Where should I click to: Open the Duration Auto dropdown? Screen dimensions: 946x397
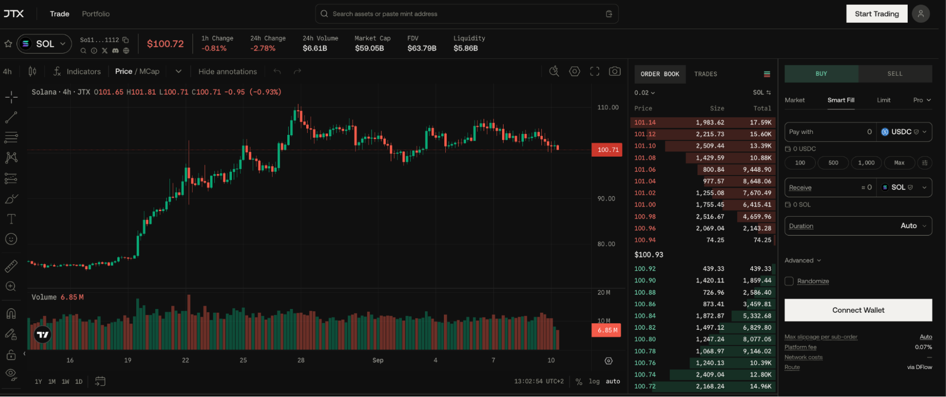858,226
